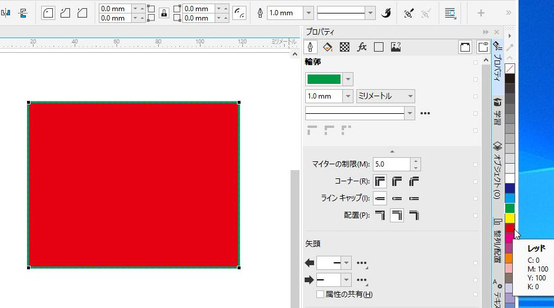Screen dimensions: 554x308
Task: Click the convert to curves icon
Action: click(x=386, y=13)
